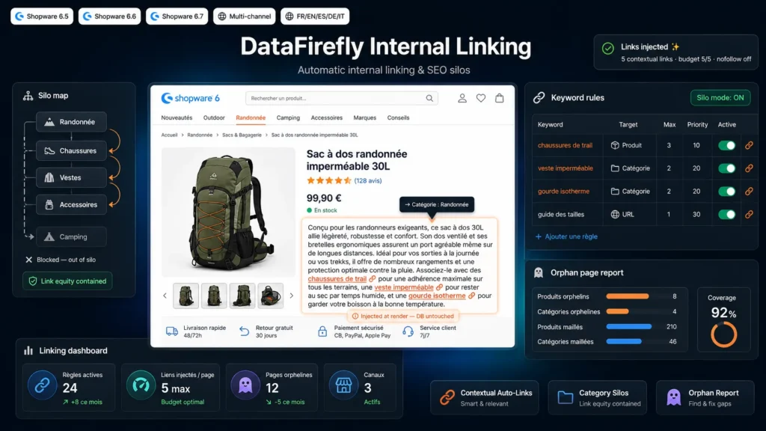Click link icon for veste imperméable rule
Viewport: 766px width, 431px height.
[749, 168]
